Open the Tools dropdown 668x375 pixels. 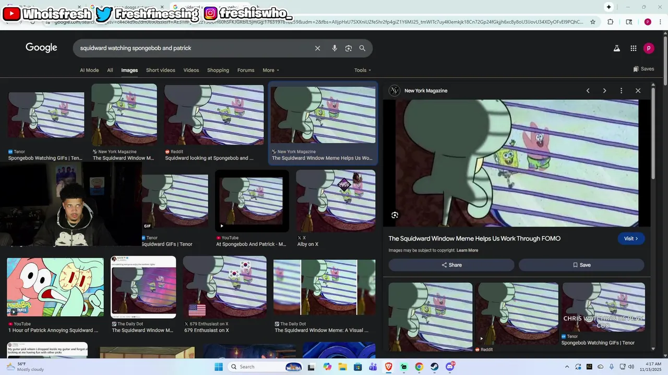tap(363, 70)
